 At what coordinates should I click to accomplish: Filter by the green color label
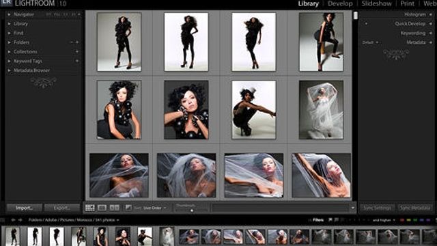(415, 220)
